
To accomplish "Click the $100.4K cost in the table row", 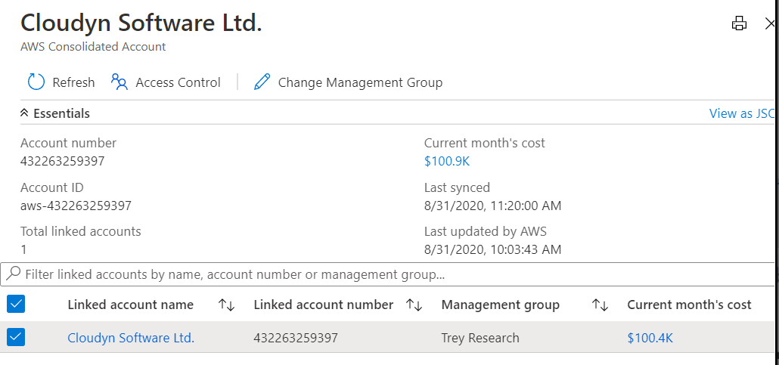I will pos(650,338).
